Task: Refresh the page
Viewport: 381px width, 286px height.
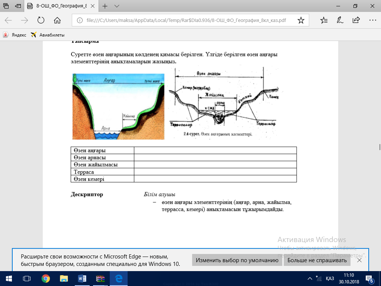Action: (x=41, y=20)
